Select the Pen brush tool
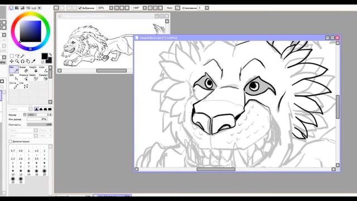 pos(13,69)
